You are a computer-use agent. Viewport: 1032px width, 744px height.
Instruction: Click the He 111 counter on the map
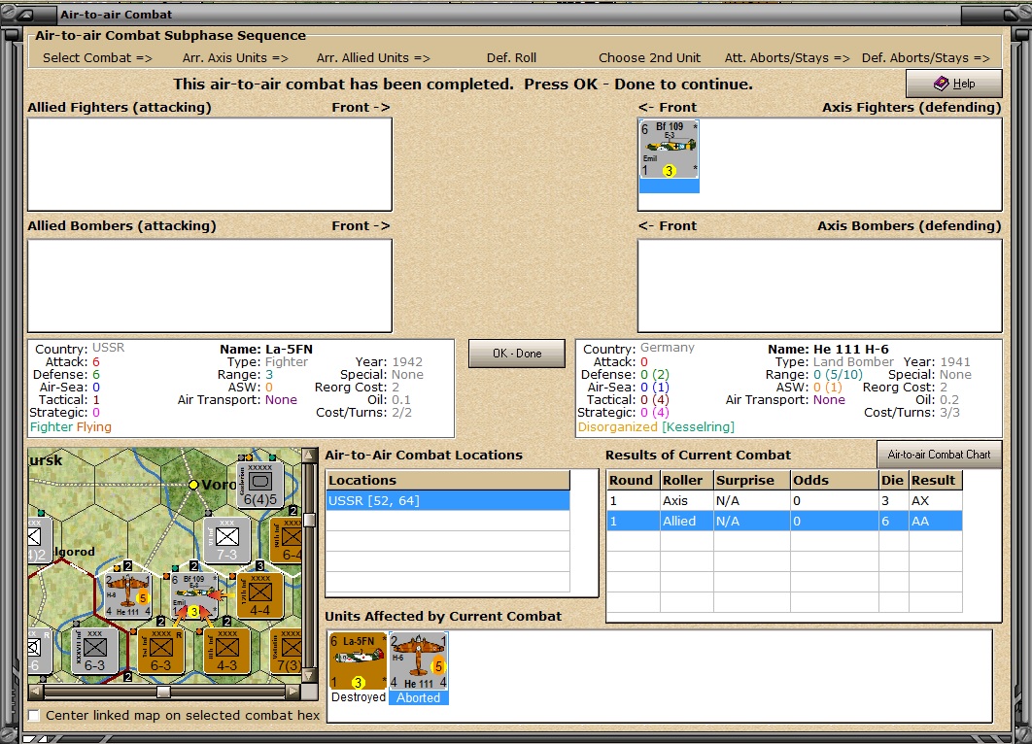126,595
